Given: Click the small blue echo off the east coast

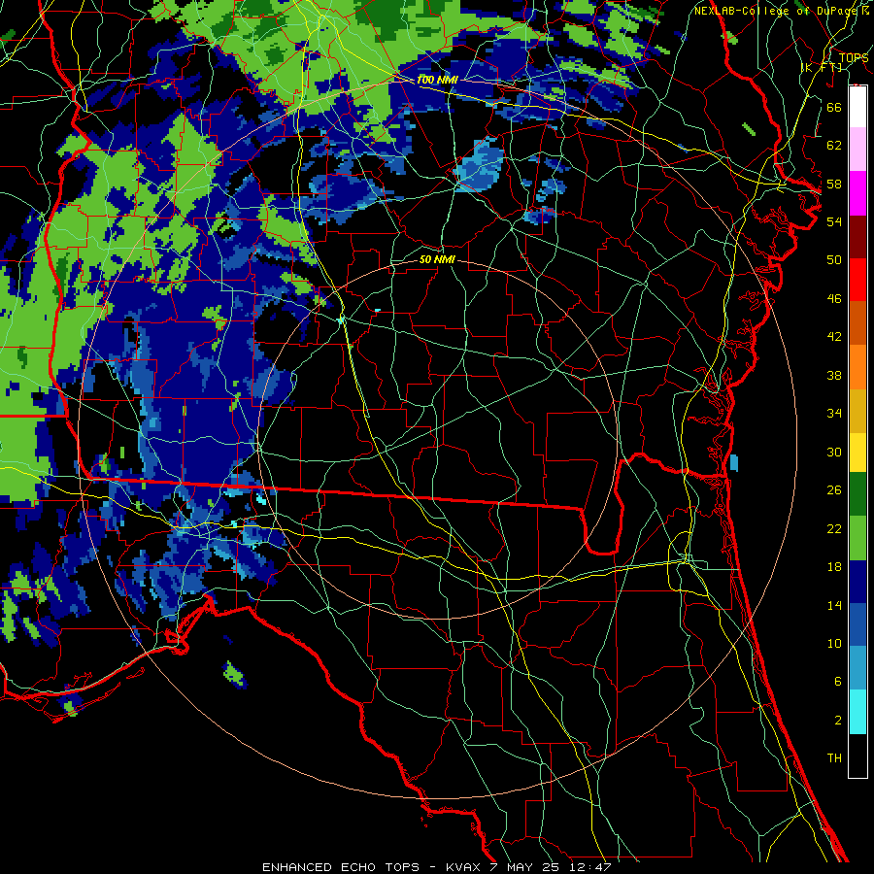Looking at the screenshot, I should pos(734,462).
